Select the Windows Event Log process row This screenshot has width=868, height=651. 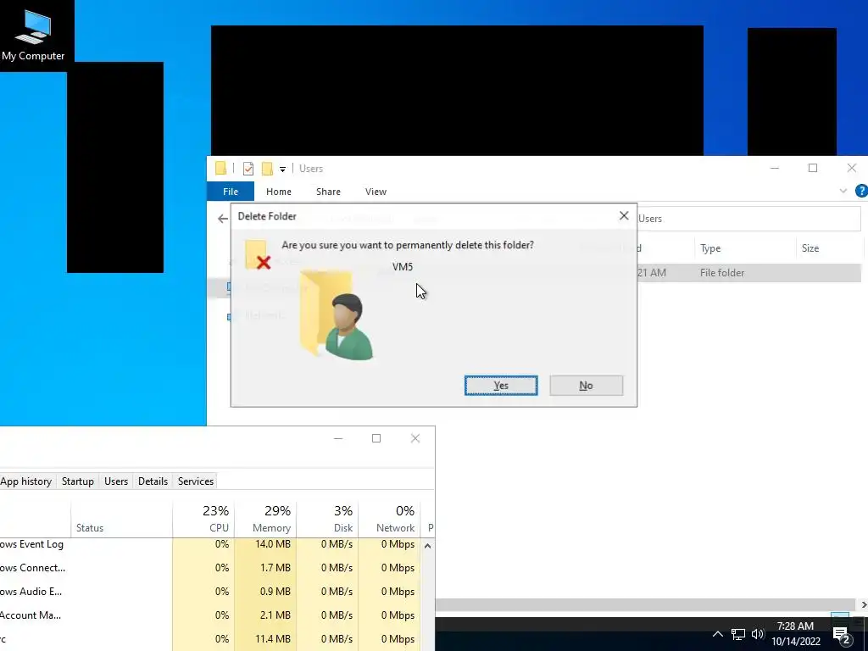tap(210, 544)
